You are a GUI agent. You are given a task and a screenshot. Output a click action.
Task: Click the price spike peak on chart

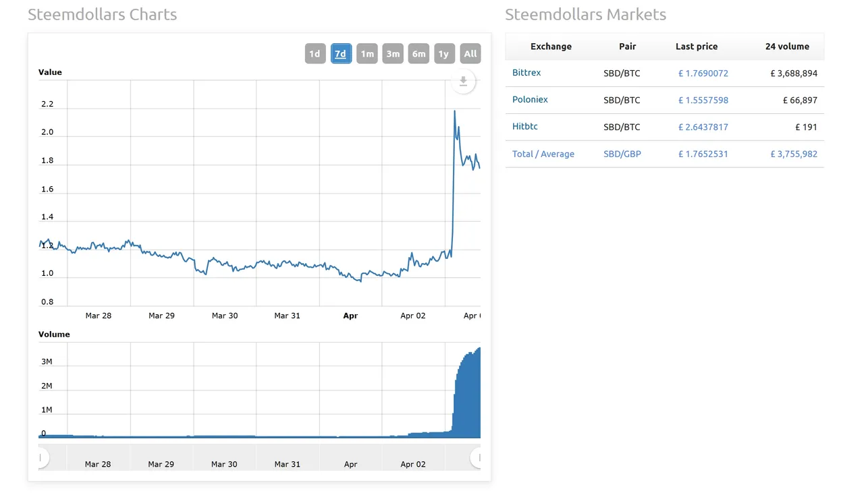click(x=454, y=111)
